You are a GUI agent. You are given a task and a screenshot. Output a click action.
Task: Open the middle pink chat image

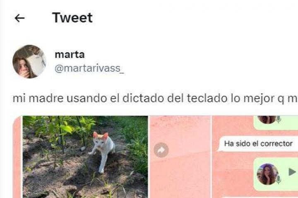[180, 157]
